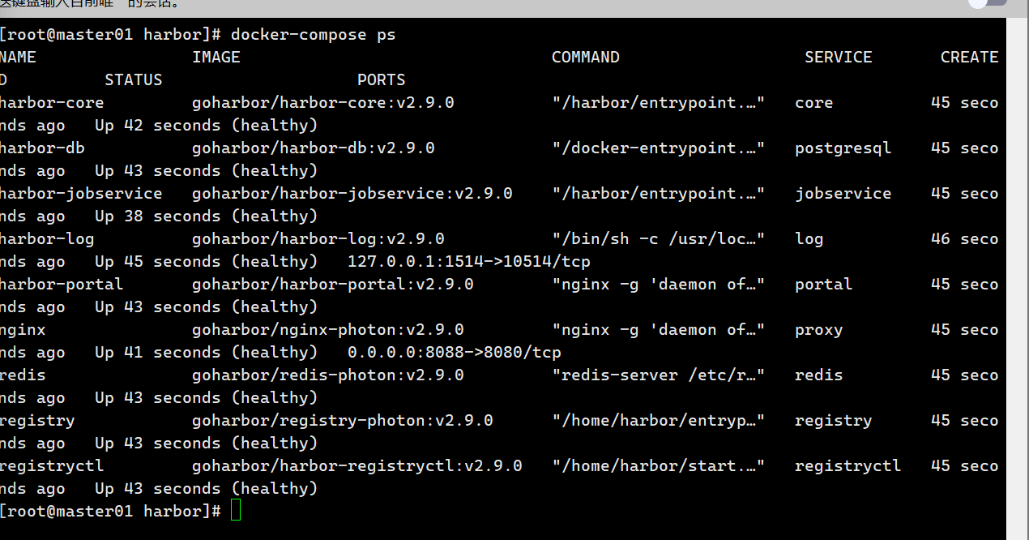Click the NAME column header
This screenshot has height=540, width=1029.
click(18, 58)
